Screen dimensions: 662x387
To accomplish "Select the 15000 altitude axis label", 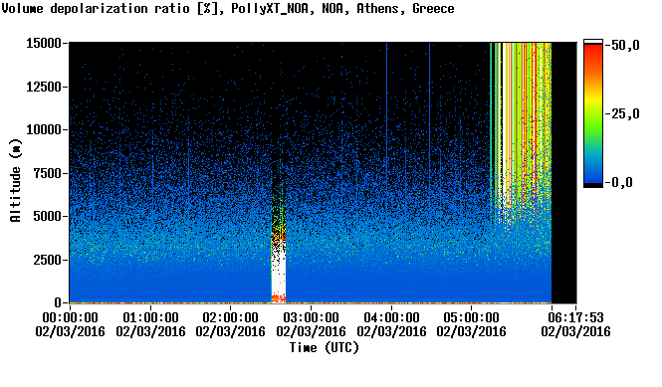I will coord(44,43).
